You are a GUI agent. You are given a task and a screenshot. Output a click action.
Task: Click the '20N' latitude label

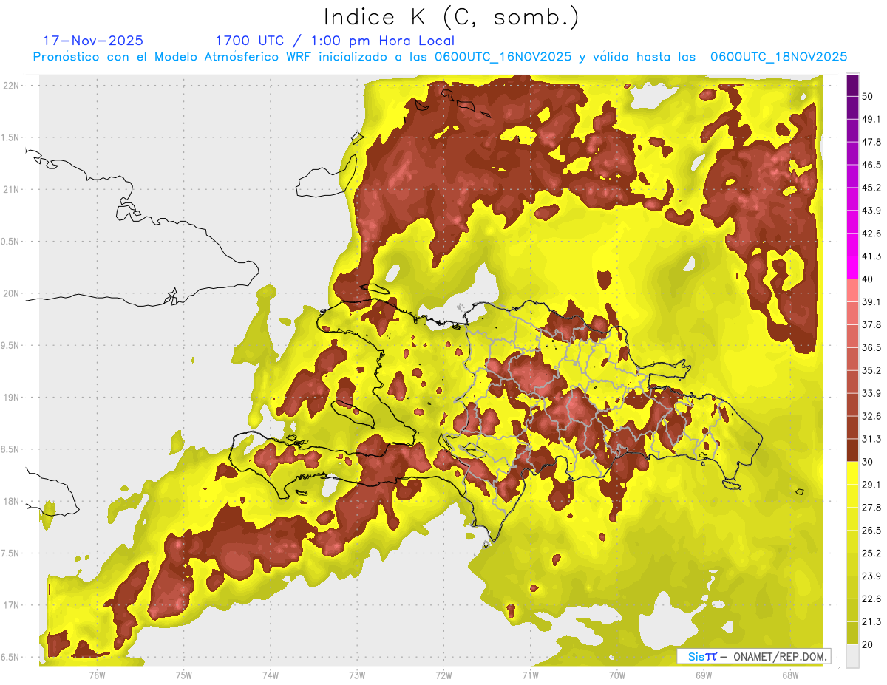tap(12, 294)
